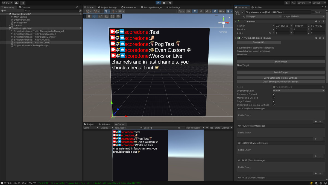The width and height of the screenshot is (328, 185).
Task: Uncheck Tags Enabled
Action: click(274, 101)
